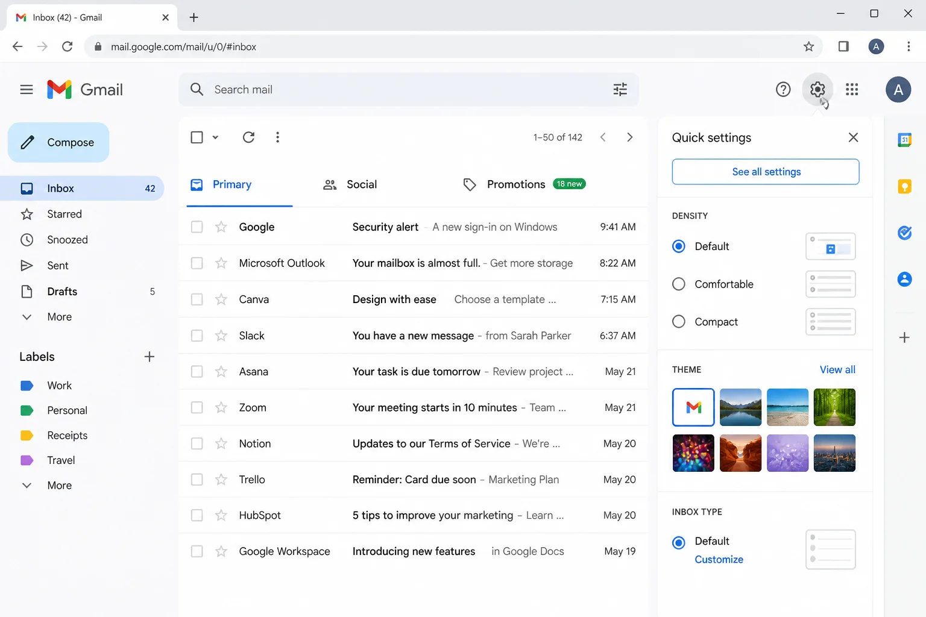The image size is (926, 617).
Task: Star the Google Security alert email
Action: pos(221,227)
